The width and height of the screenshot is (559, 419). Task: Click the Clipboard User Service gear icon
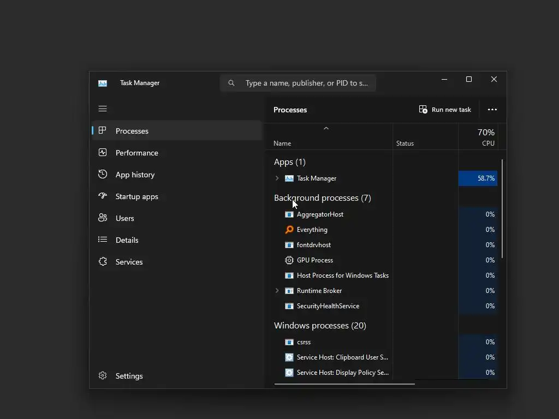coord(289,357)
